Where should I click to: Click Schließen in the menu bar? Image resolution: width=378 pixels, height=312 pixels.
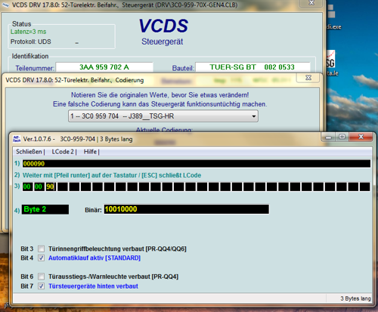29,152
